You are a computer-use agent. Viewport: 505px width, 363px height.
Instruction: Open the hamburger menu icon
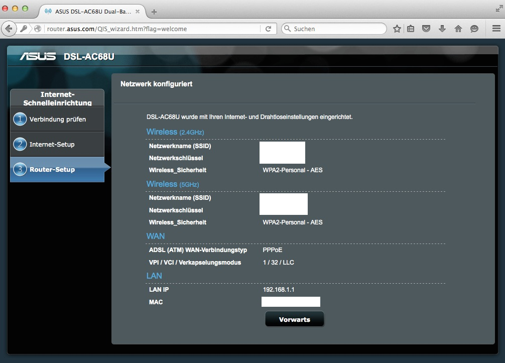click(496, 29)
